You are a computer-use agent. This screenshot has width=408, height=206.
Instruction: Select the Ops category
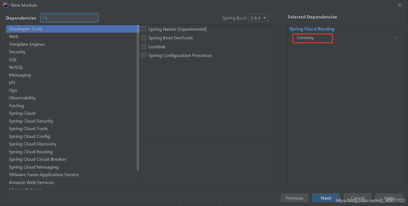tap(71, 90)
